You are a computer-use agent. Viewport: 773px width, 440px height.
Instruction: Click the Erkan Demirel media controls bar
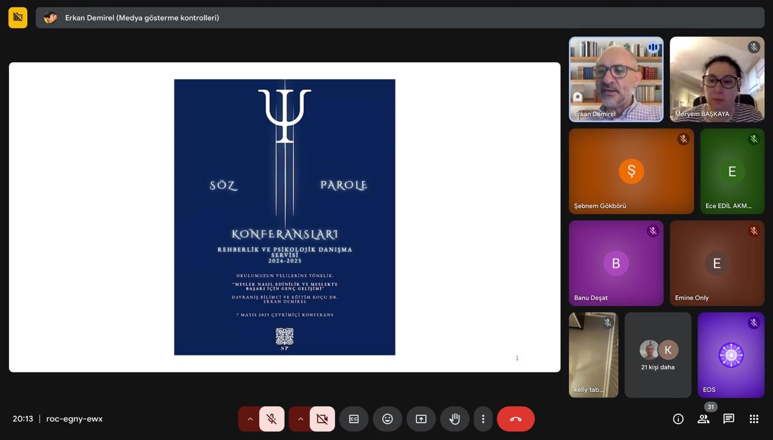point(400,18)
